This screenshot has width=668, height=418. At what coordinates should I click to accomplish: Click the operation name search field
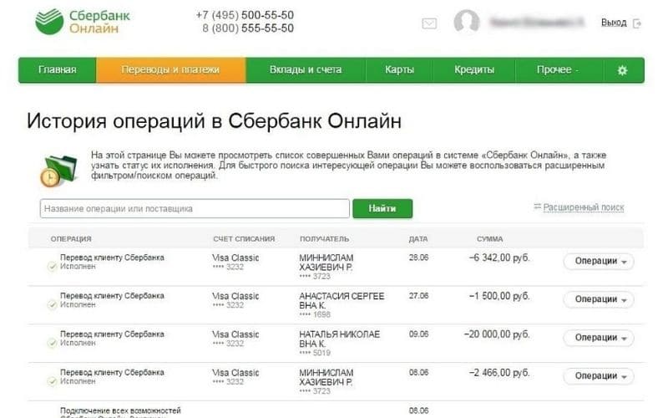(x=195, y=208)
